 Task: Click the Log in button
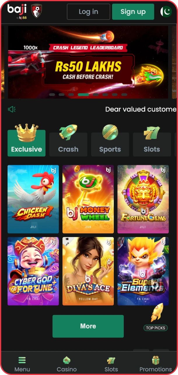[x=88, y=12]
